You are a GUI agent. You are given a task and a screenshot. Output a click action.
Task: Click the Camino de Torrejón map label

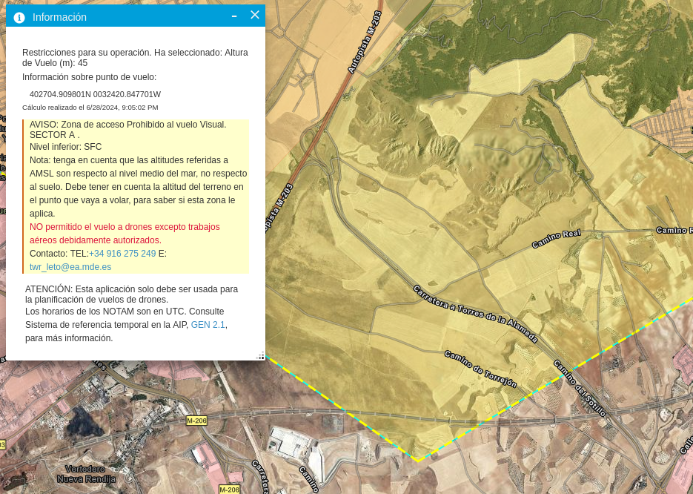pyautogui.click(x=480, y=369)
